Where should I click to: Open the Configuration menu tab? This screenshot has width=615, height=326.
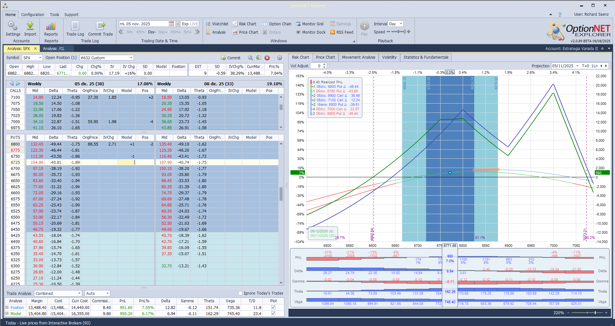coord(33,14)
